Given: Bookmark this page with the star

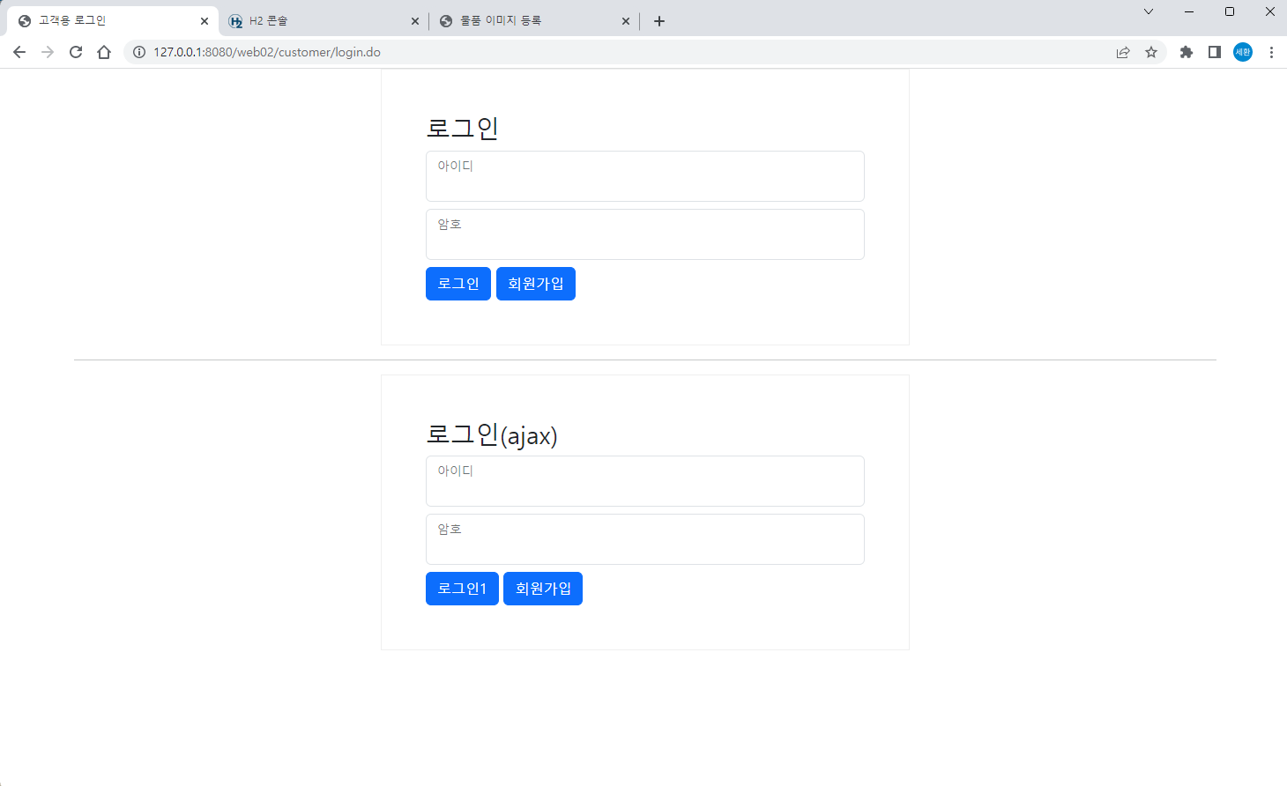Looking at the screenshot, I should pos(1151,52).
